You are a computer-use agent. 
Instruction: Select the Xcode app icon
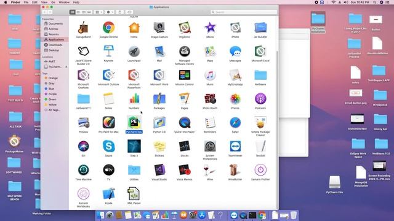point(108,194)
